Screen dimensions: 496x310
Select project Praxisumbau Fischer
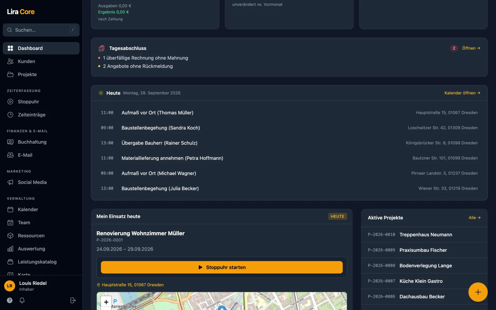tap(424, 250)
